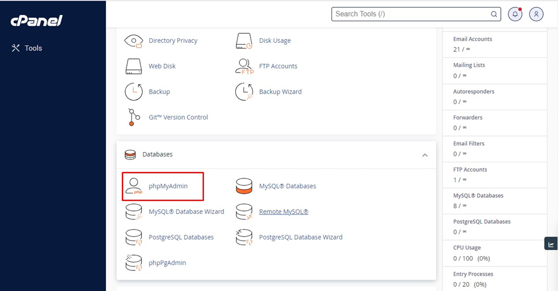Image resolution: width=558 pixels, height=291 pixels.
Task: Open the underlined Remote MySQL link
Action: 284,212
